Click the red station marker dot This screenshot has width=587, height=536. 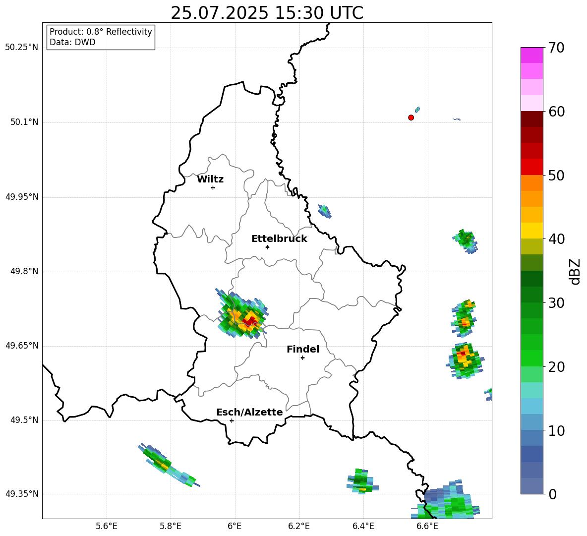click(x=411, y=118)
